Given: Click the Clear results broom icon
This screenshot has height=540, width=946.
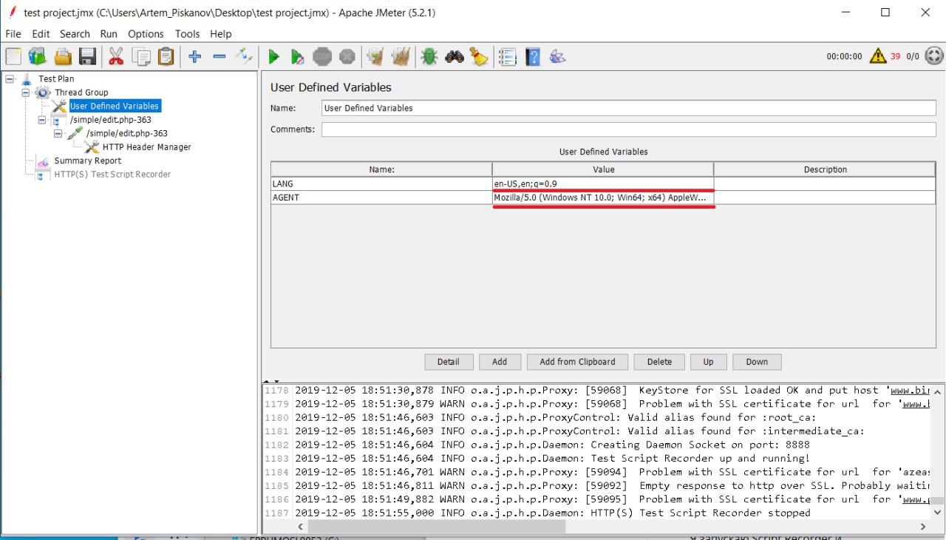Looking at the screenshot, I should coord(376,56).
